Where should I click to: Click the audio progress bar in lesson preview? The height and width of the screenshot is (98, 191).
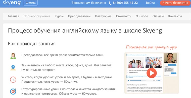point(141,80)
